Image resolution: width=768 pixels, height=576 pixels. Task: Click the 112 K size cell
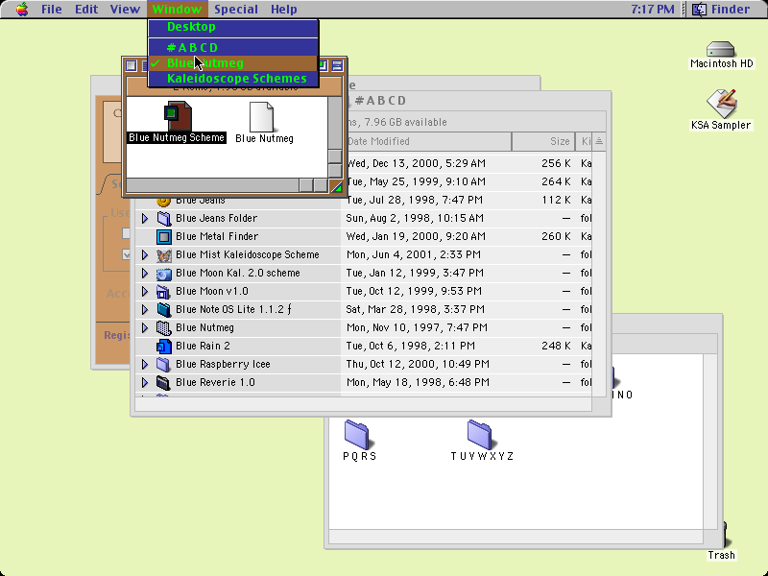pyautogui.click(x=556, y=200)
